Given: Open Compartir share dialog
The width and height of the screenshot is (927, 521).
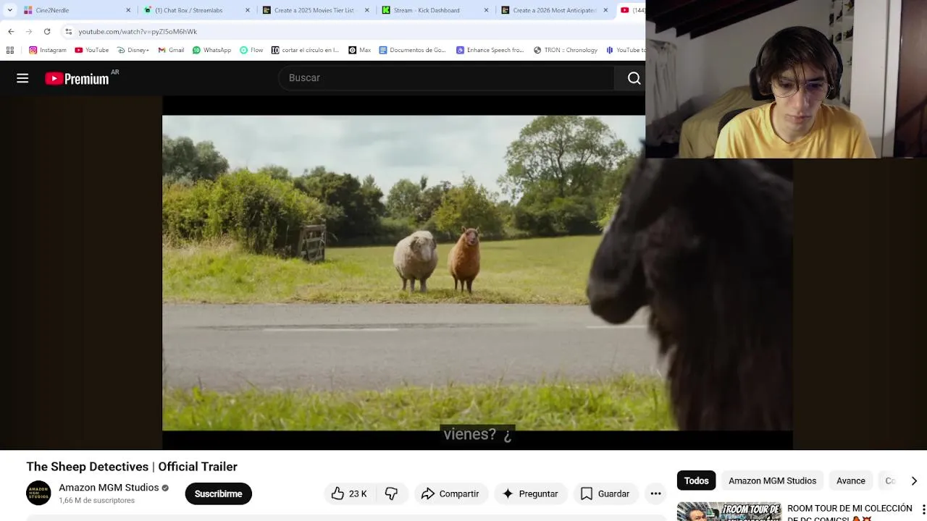Looking at the screenshot, I should tap(450, 494).
